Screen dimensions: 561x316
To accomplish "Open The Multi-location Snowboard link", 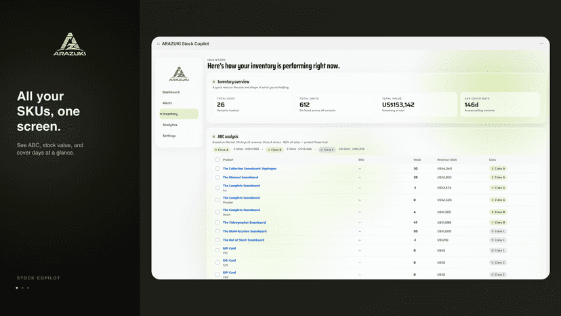I will click(245, 231).
